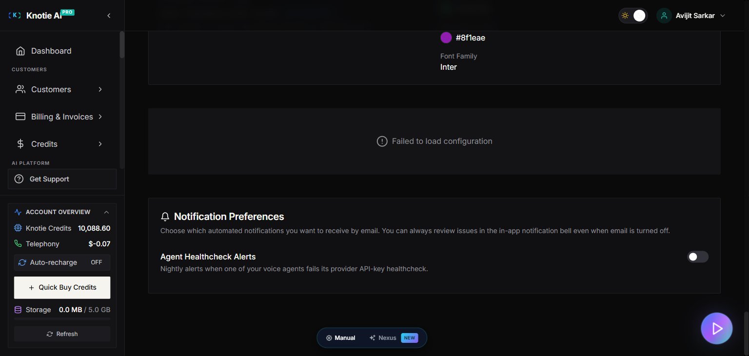Click the Refresh button in Account Overview
The width and height of the screenshot is (749, 356).
point(62,334)
